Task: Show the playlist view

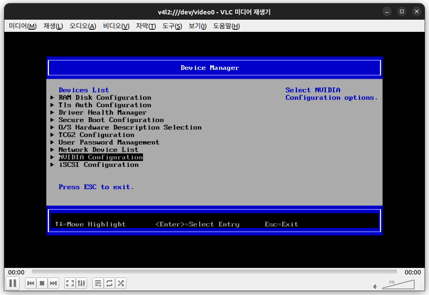Action: [98, 283]
